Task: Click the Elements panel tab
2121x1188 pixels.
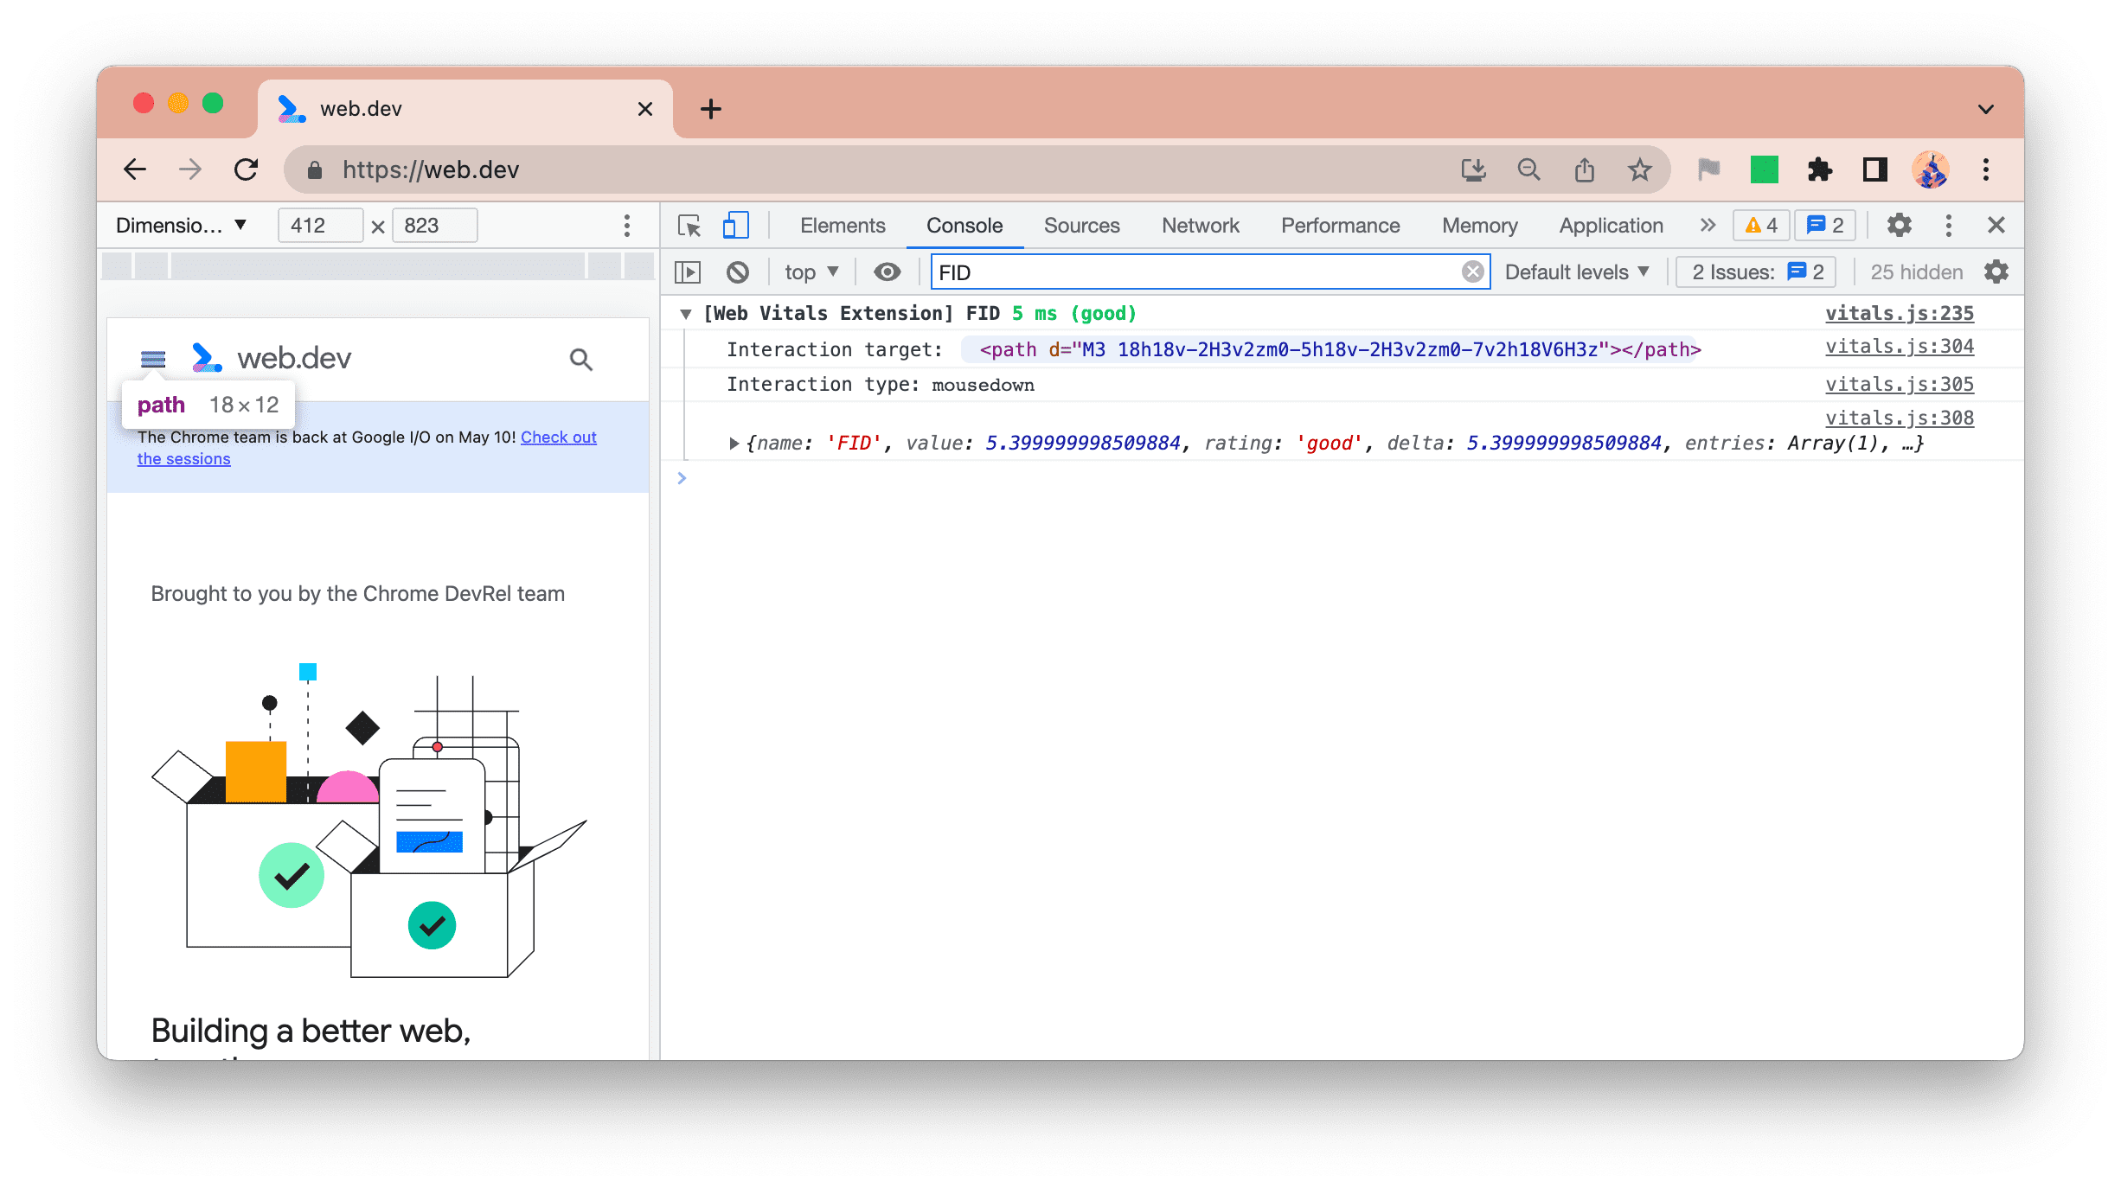Action: pos(842,224)
